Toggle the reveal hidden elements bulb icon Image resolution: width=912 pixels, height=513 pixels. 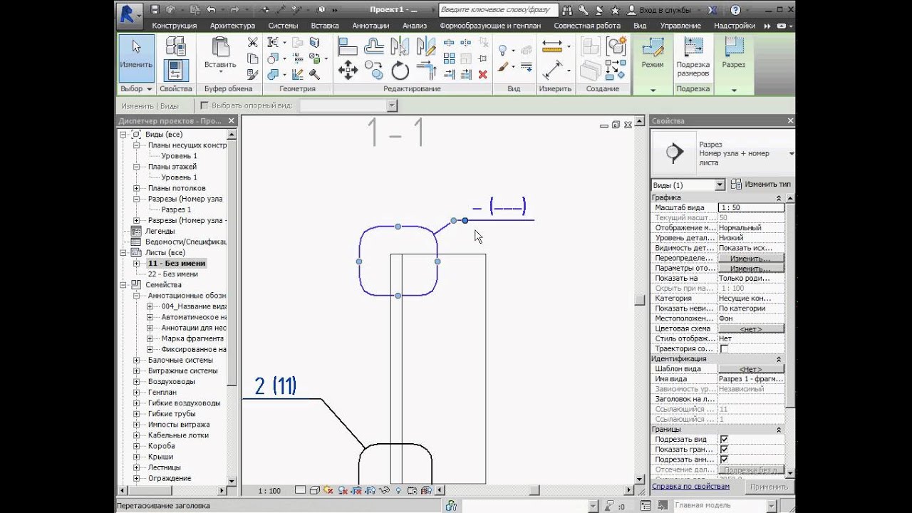tap(398, 490)
